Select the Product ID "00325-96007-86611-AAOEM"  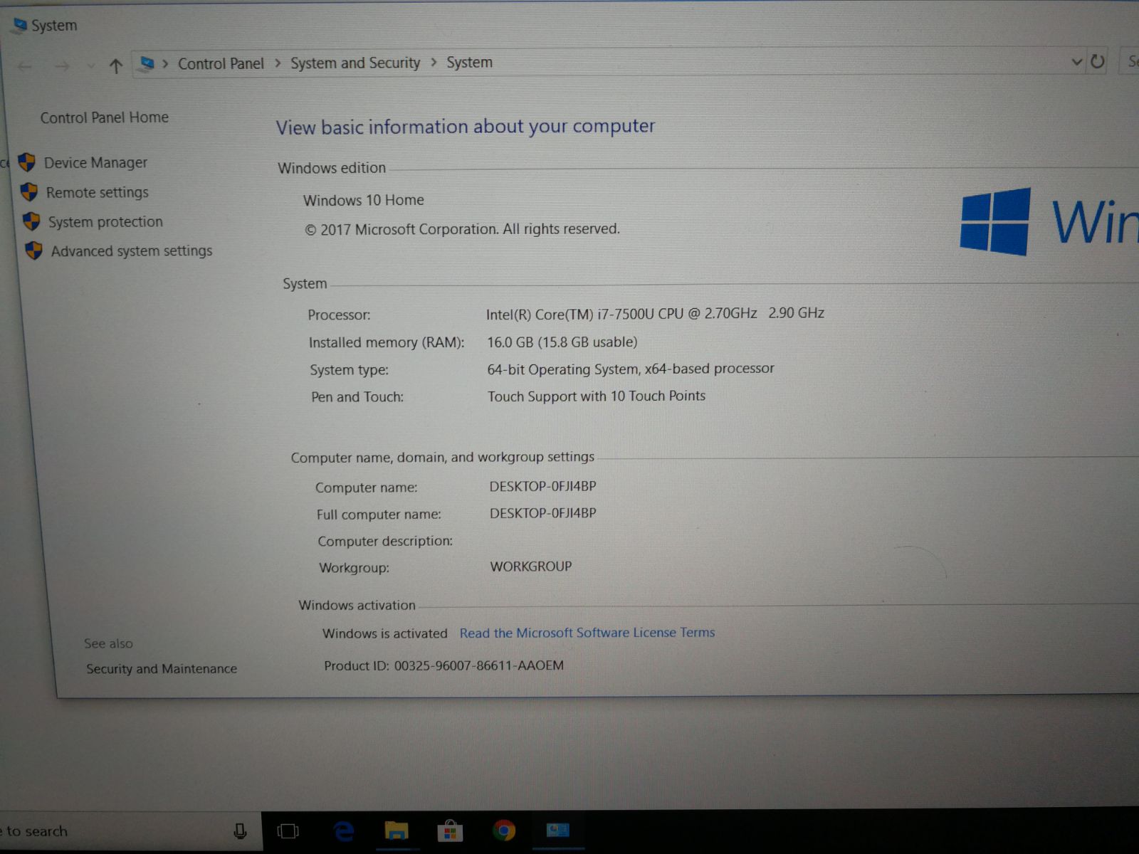[x=479, y=665]
